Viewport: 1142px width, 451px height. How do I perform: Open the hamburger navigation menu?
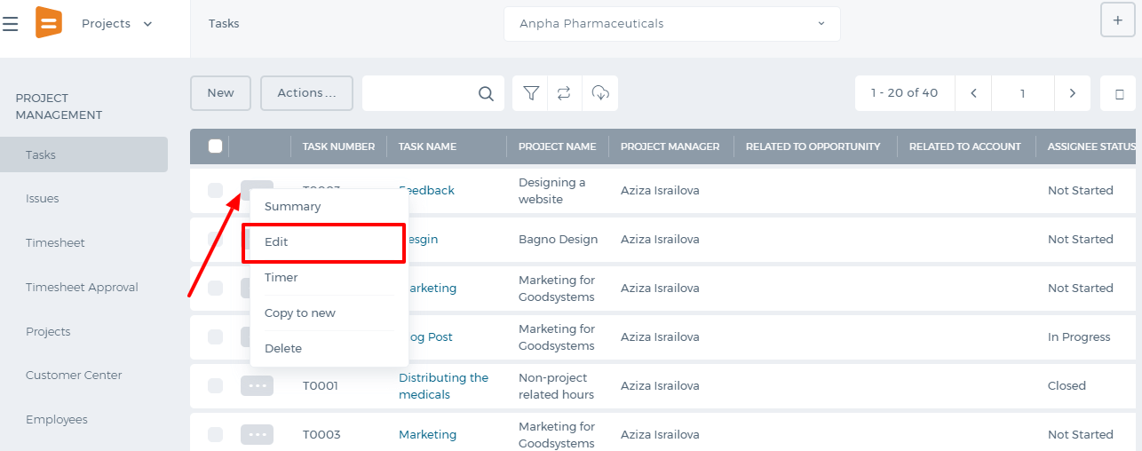click(11, 24)
